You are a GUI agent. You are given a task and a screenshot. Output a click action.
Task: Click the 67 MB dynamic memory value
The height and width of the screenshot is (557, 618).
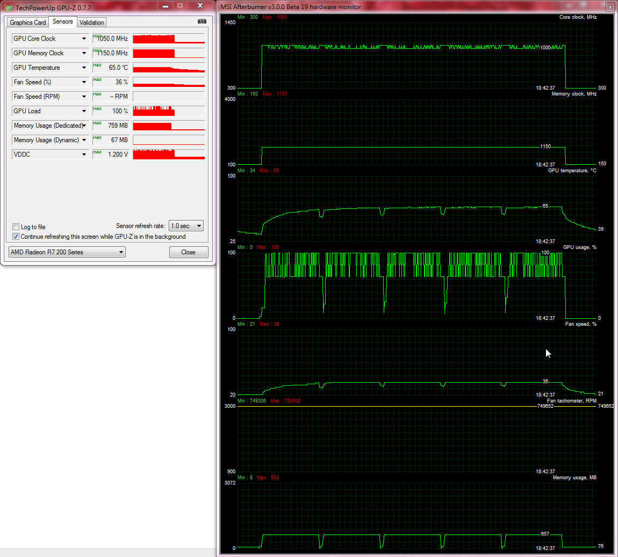[119, 140]
